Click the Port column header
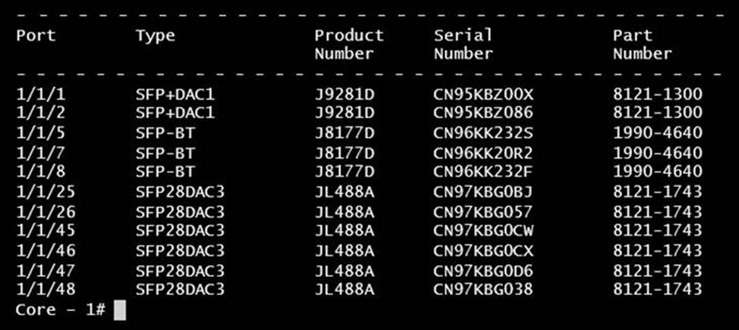 pos(36,36)
